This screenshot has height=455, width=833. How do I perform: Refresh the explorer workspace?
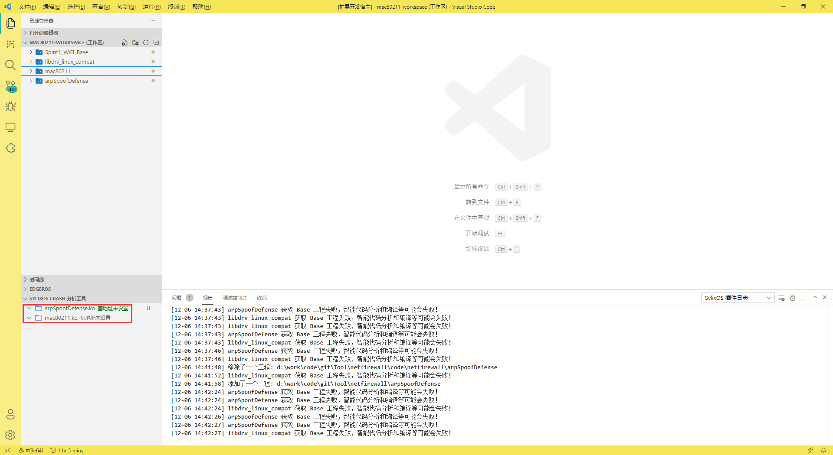pyautogui.click(x=146, y=42)
